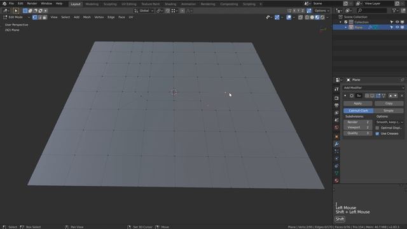407x229 pixels.
Task: Open the File menu
Action: pyautogui.click(x=11, y=4)
